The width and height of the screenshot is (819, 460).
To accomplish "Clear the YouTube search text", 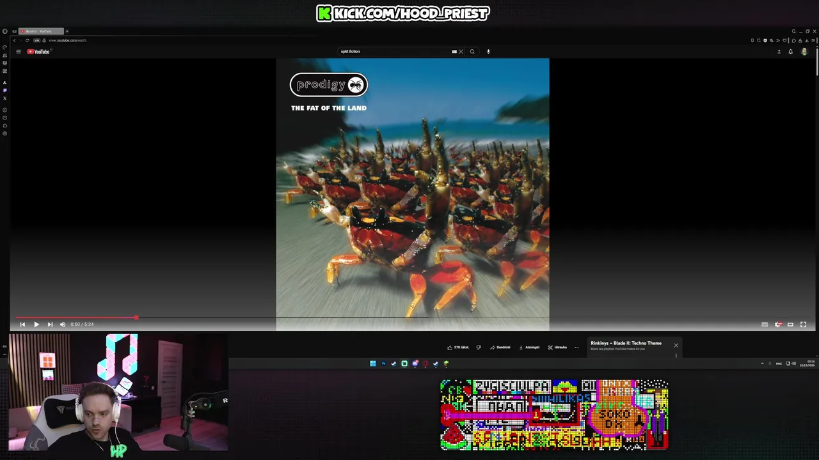I will [461, 52].
